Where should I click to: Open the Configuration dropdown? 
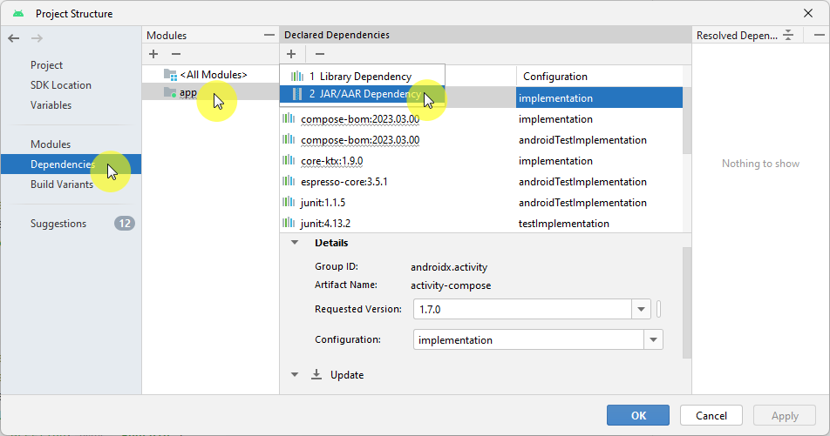(x=654, y=339)
